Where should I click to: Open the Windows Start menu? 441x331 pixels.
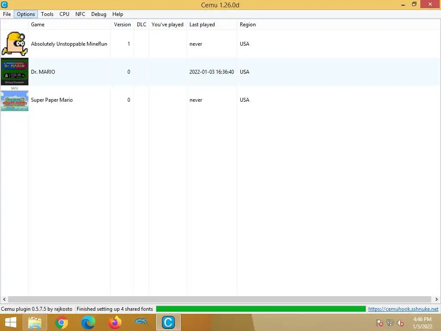click(x=11, y=322)
